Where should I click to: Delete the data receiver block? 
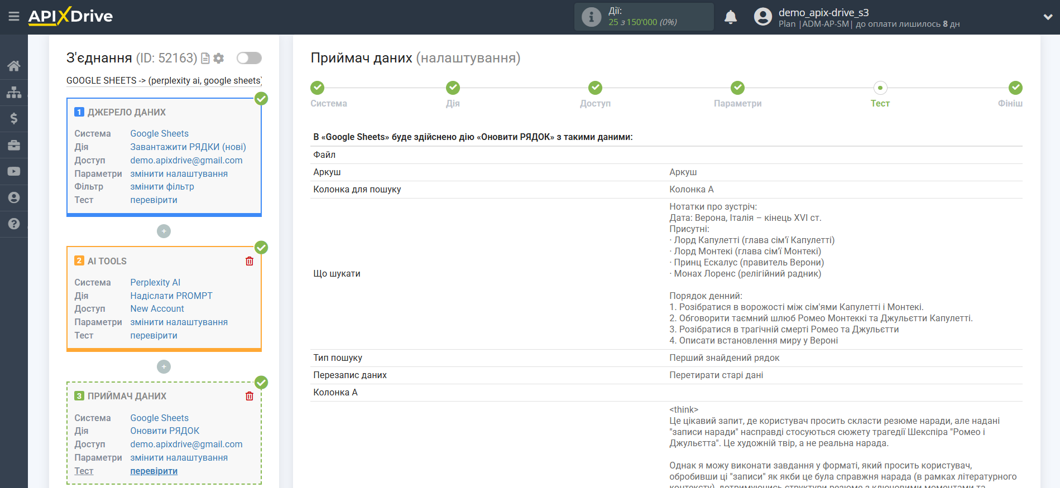point(250,396)
